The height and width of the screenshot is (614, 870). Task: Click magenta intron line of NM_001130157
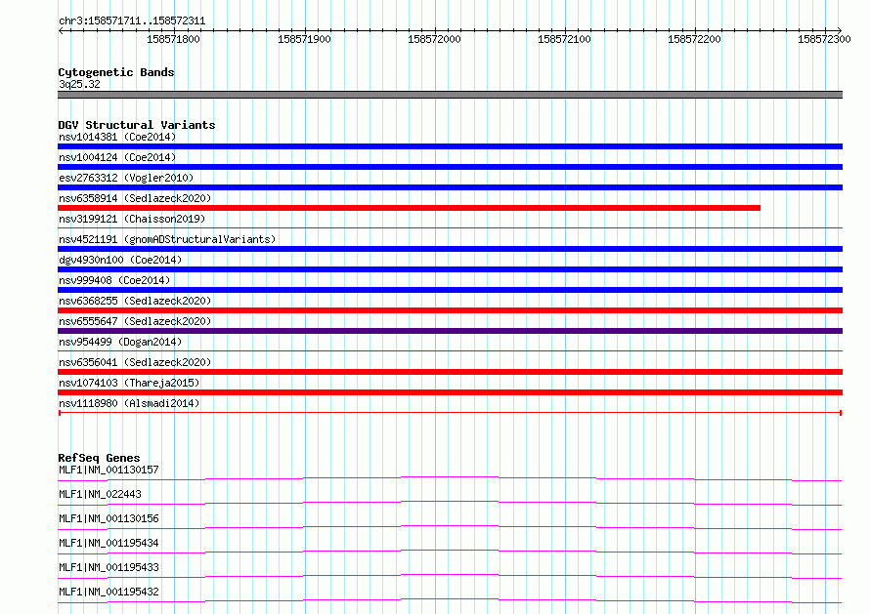450,477
